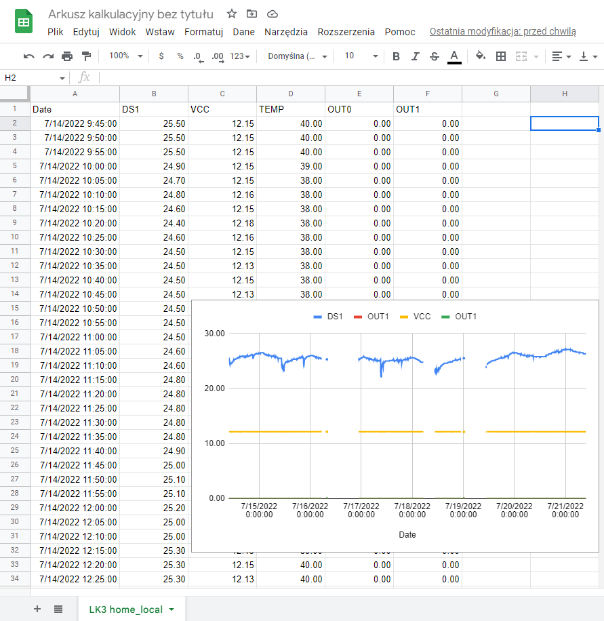Screen dimensions: 604x621
Task: Star this spreadsheet document
Action: point(232,14)
